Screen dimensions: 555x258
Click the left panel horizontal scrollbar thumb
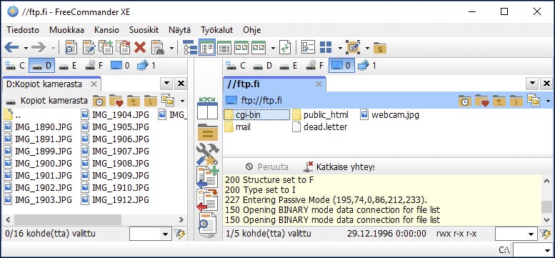(68, 220)
